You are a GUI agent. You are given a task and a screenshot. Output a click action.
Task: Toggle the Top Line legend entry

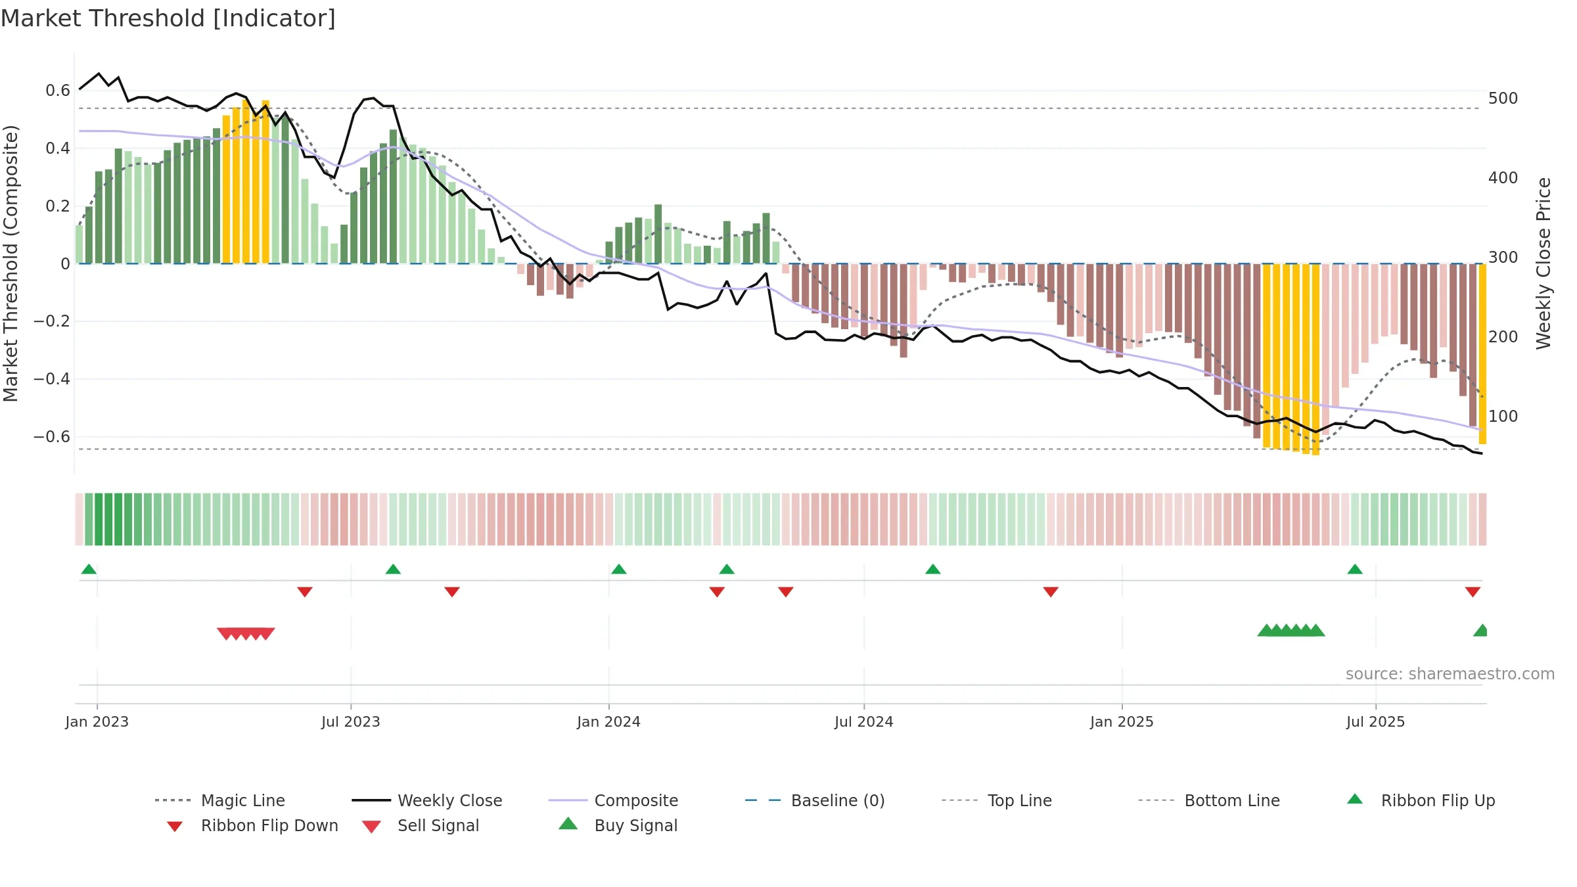[996, 800]
